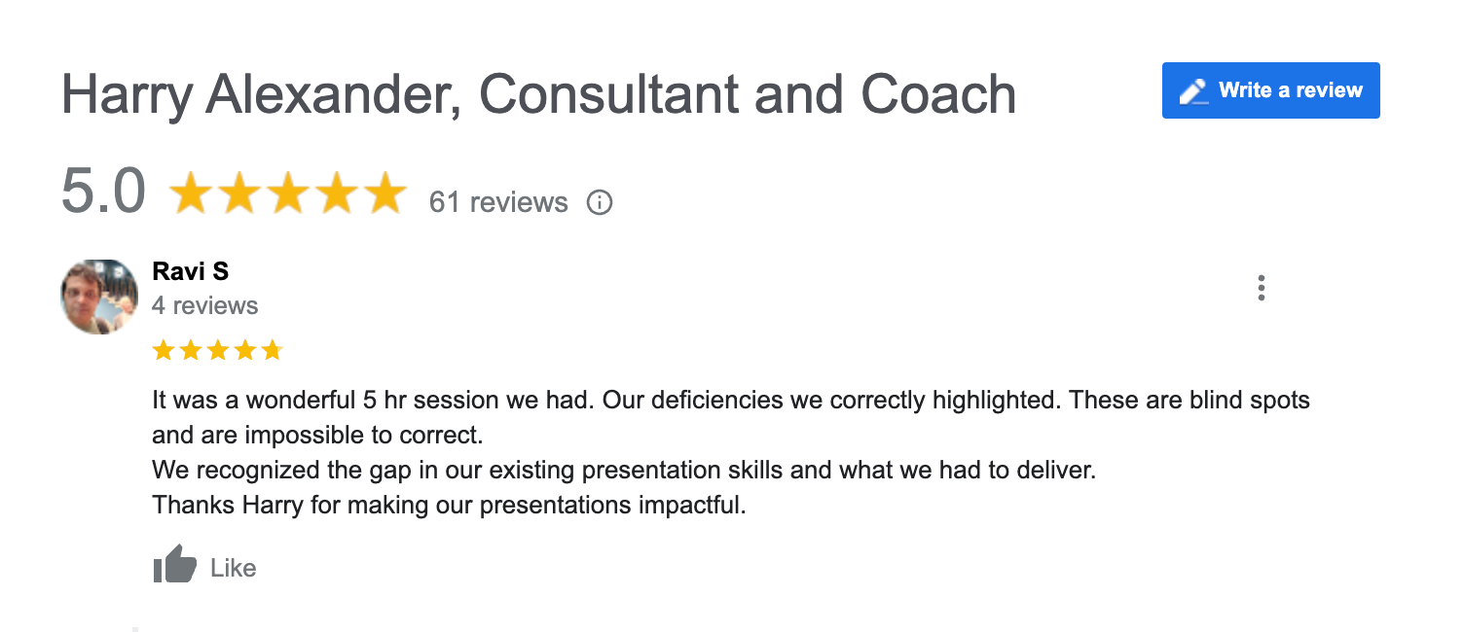
Task: Click the pencil icon on Write a review
Action: pos(1192,91)
